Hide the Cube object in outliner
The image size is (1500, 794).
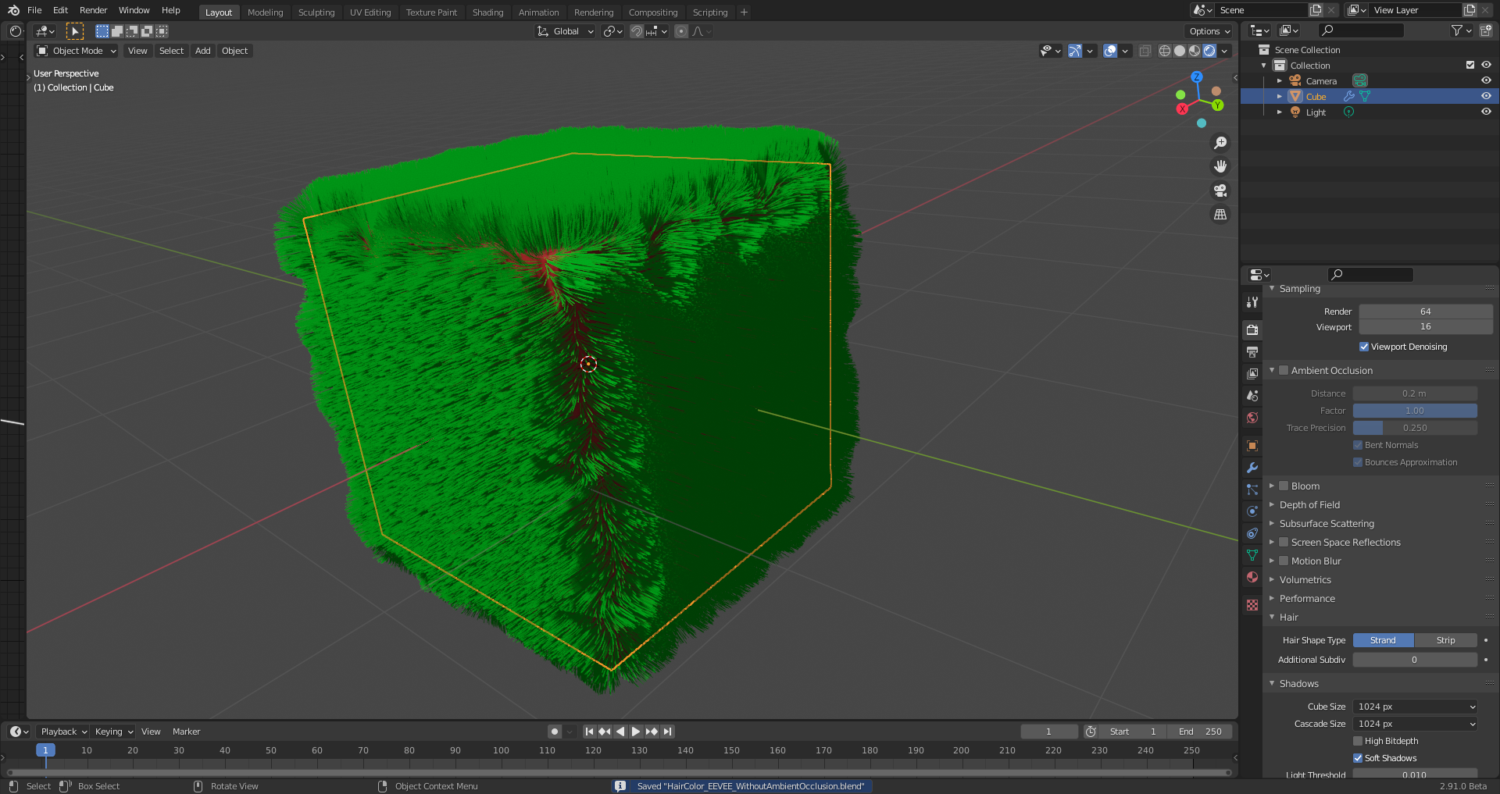pyautogui.click(x=1486, y=97)
